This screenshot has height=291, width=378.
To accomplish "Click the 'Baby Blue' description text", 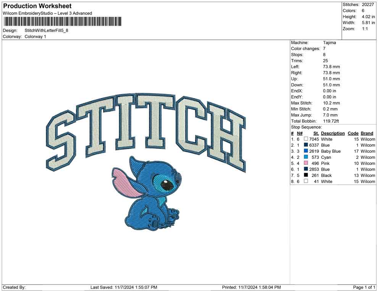I will (331, 151).
